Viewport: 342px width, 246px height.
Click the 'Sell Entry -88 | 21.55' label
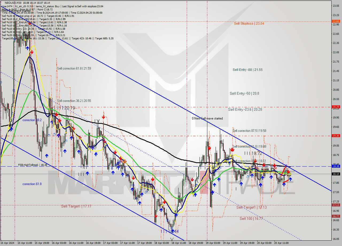(247, 70)
